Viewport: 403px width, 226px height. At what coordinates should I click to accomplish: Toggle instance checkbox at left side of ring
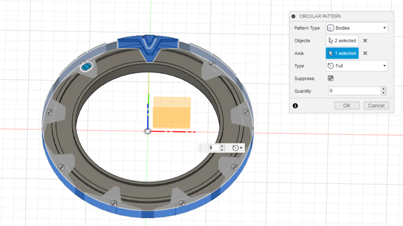pyautogui.click(x=49, y=112)
